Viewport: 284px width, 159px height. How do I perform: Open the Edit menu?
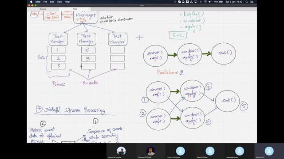tap(52, 2)
